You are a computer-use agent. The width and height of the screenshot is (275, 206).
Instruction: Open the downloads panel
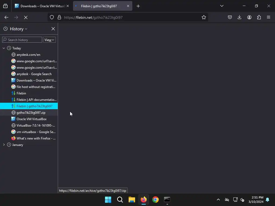coord(239,17)
